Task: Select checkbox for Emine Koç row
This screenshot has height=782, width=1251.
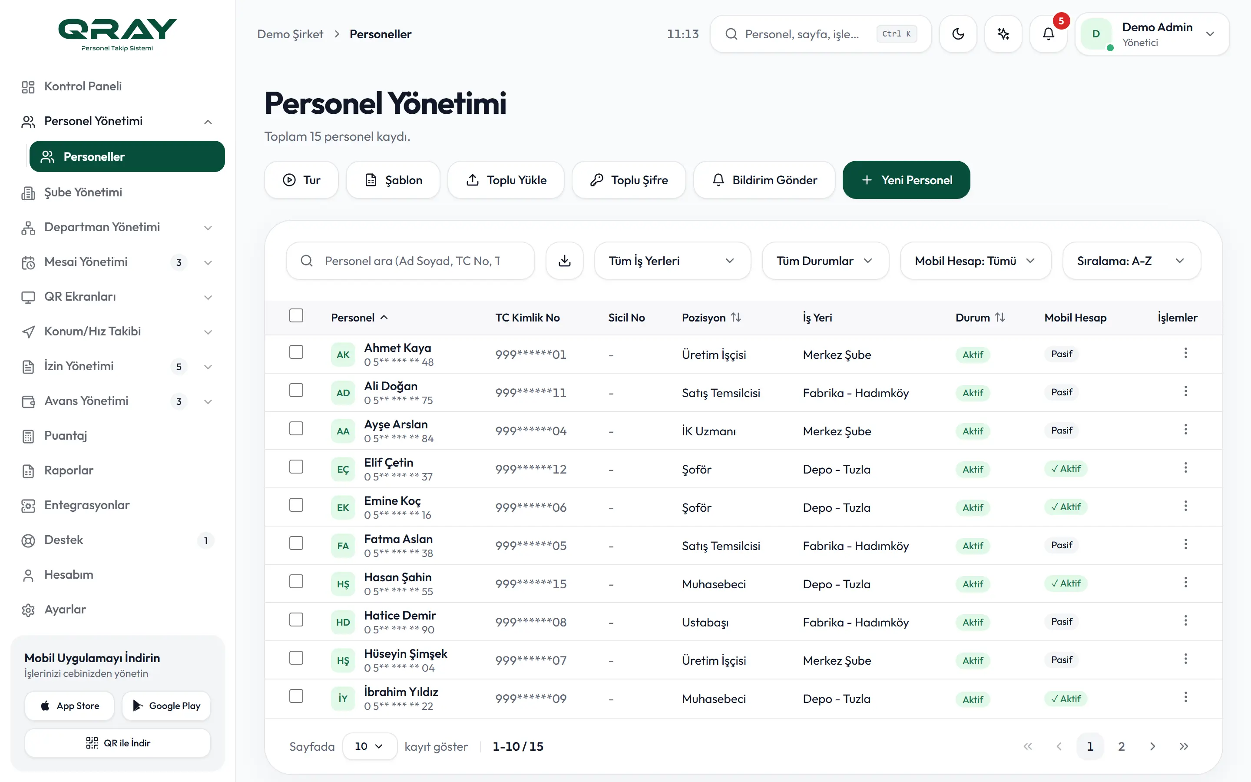Action: [x=296, y=505]
